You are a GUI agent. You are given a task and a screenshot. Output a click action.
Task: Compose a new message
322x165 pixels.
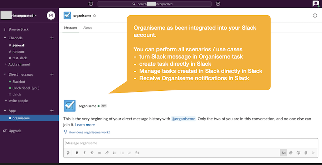(x=51, y=16)
